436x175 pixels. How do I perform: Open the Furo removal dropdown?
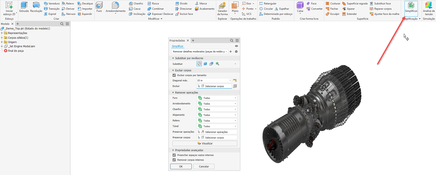(x=217, y=98)
